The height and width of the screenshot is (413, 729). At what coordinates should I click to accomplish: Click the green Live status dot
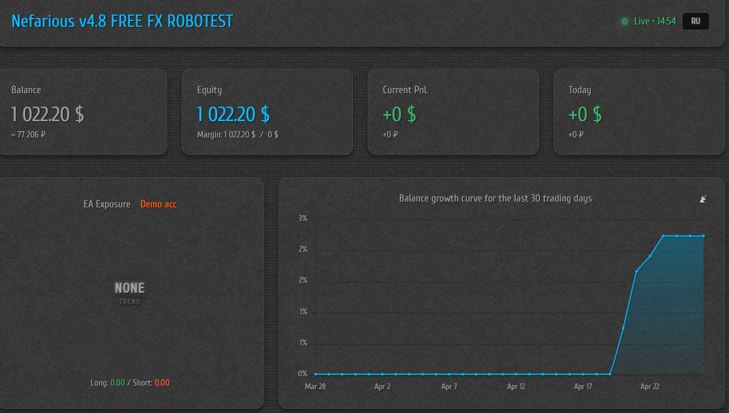(625, 22)
